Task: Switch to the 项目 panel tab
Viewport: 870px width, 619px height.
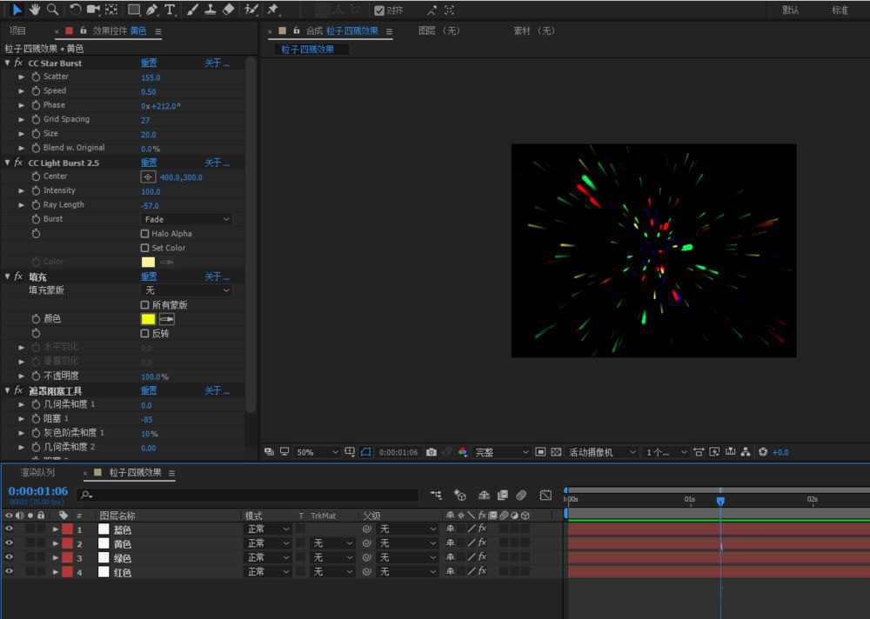Action: click(17, 31)
